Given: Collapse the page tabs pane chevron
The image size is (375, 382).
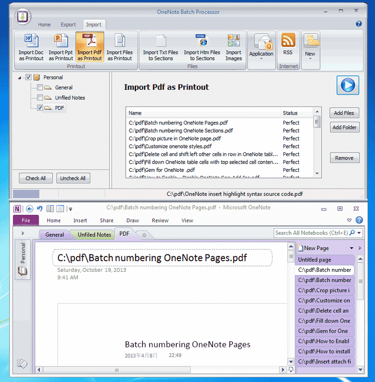Looking at the screenshot, I should pyautogui.click(x=360, y=248).
